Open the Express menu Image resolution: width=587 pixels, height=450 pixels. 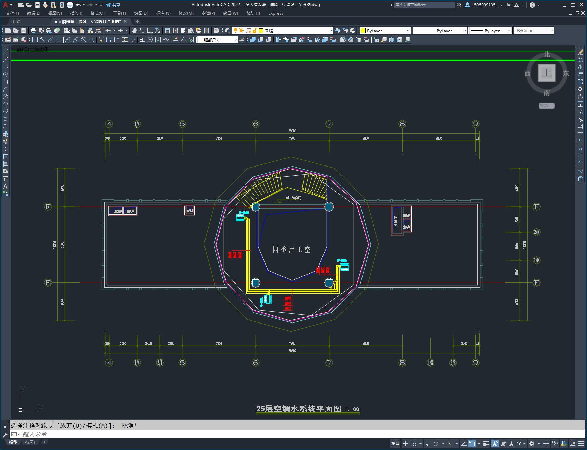tap(276, 13)
